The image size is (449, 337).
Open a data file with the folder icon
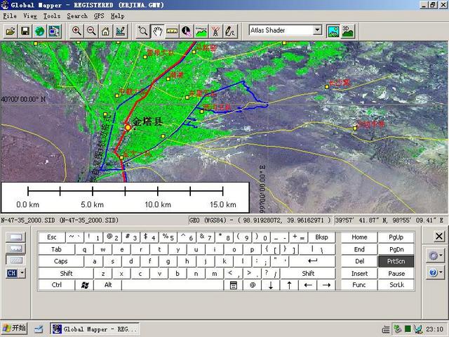(11, 31)
